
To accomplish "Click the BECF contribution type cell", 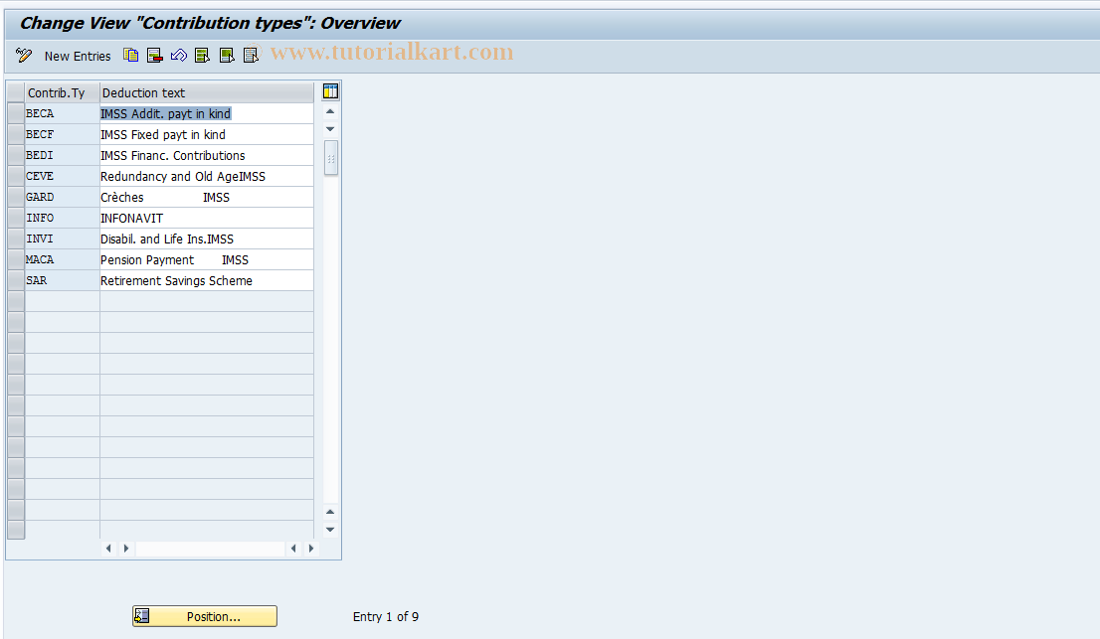I will coord(63,134).
